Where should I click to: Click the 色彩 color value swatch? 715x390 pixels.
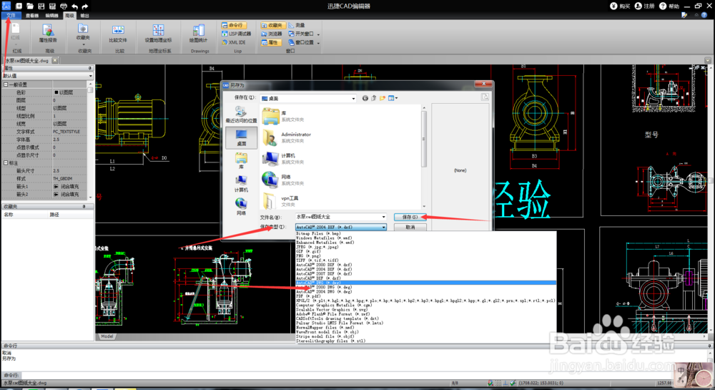56,92
